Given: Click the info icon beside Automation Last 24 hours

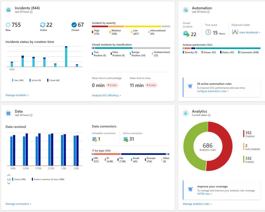Looking at the screenshot, I should pyautogui.click(x=208, y=12).
